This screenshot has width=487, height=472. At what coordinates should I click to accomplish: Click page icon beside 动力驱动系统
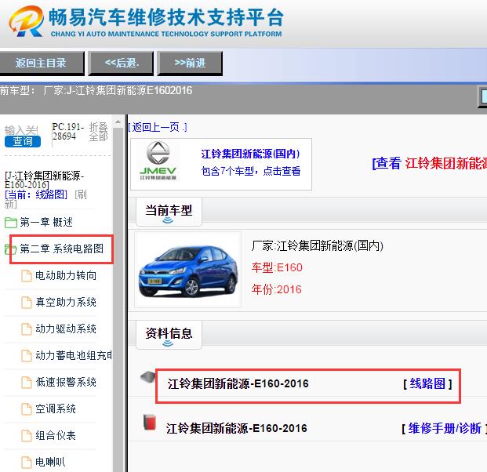pos(27,329)
